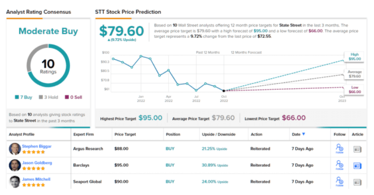Open Jason Goldberg's article icon
Viewport: 374px width, 195px height.
click(x=358, y=166)
